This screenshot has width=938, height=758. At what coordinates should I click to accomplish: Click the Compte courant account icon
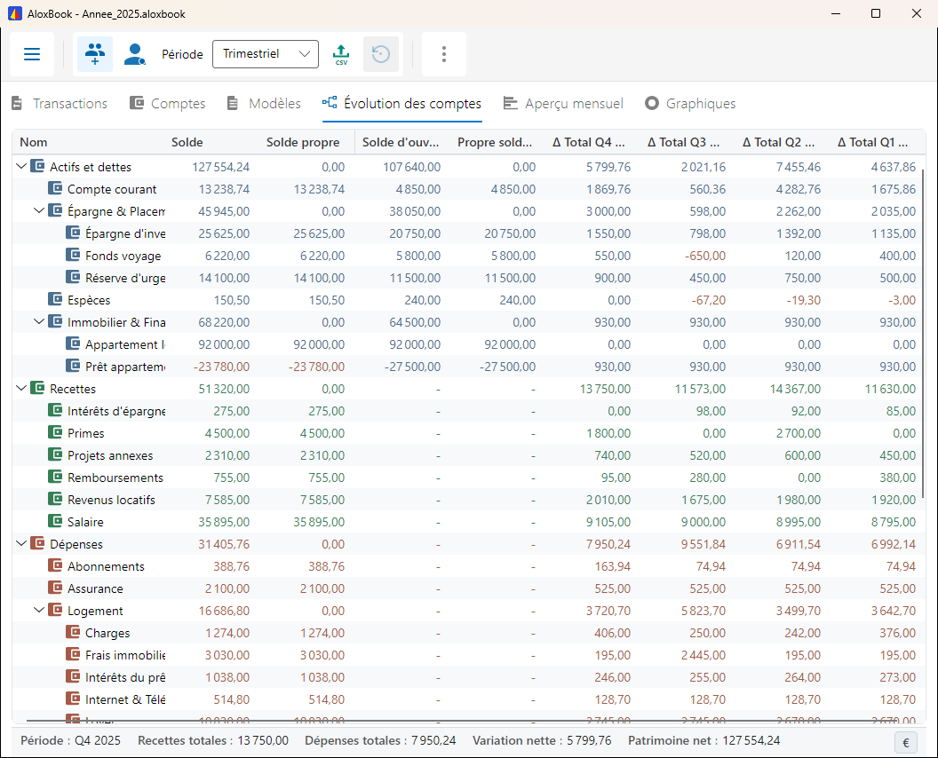tap(55, 189)
